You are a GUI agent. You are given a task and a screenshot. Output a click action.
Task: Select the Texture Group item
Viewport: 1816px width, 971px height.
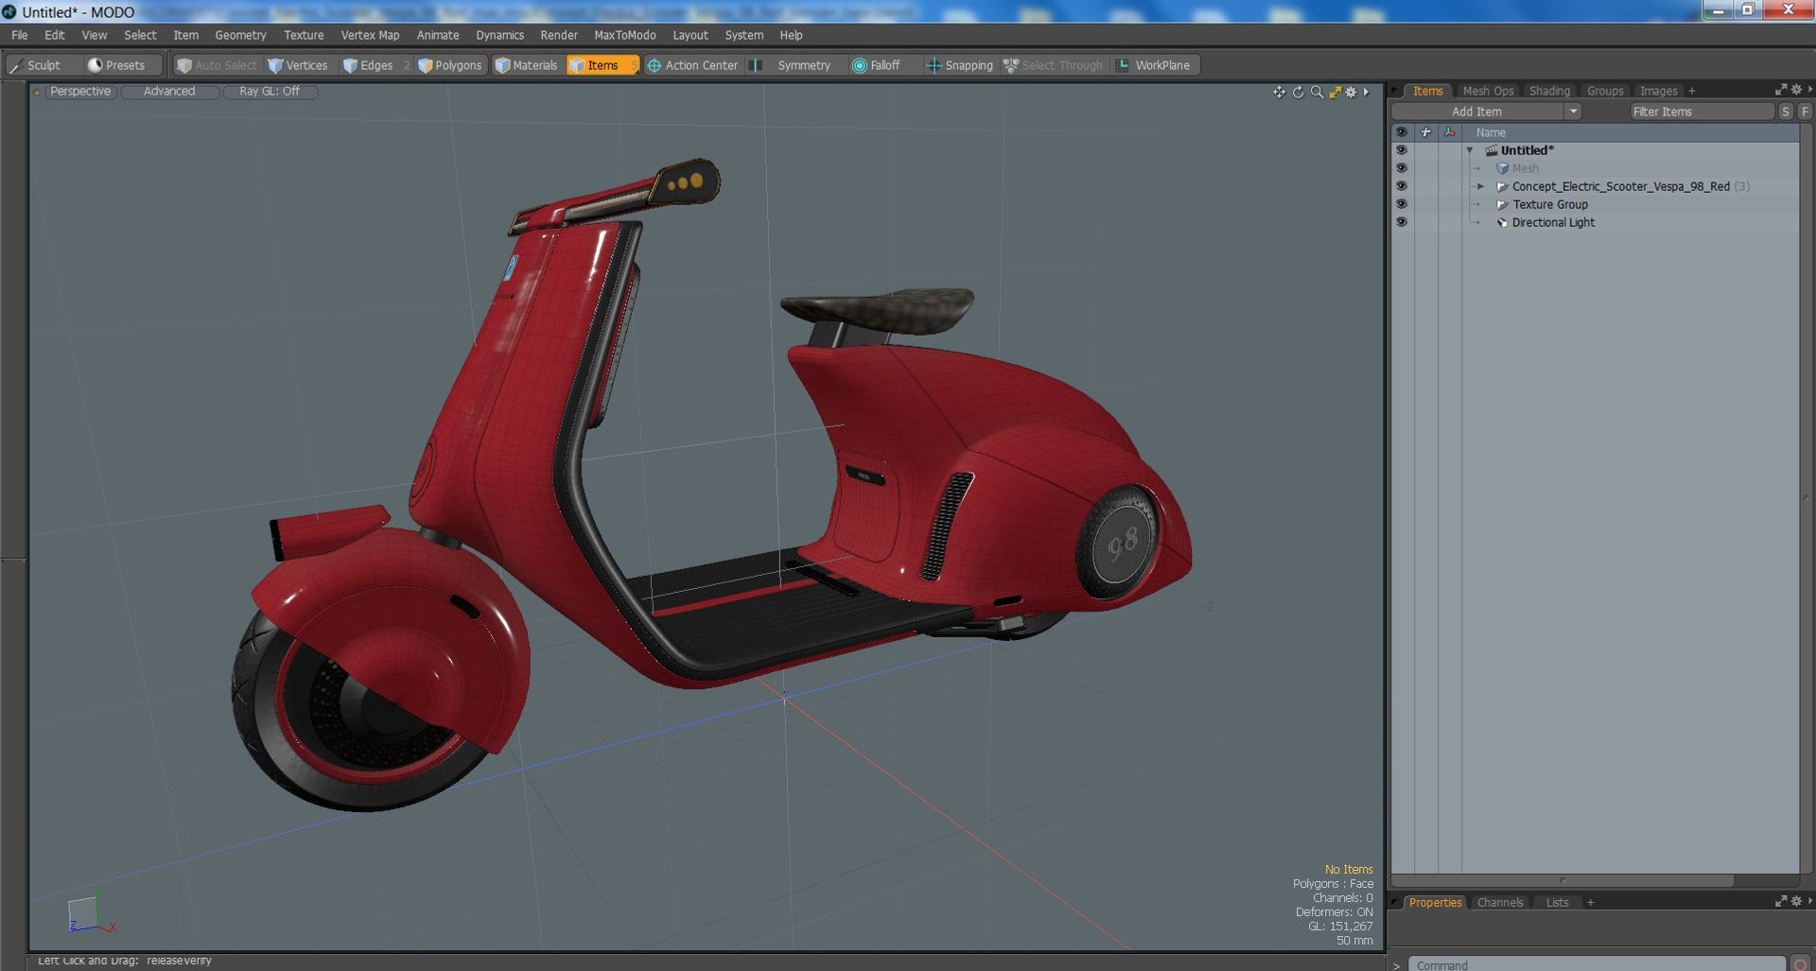tap(1549, 204)
